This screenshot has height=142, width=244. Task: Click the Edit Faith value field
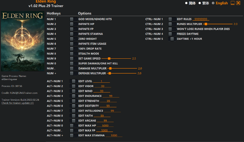102,116
